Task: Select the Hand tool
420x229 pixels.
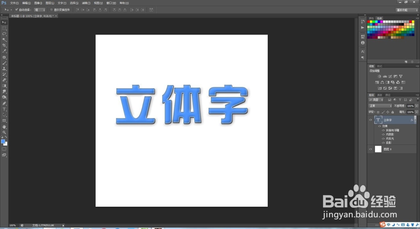Action: 4,127
